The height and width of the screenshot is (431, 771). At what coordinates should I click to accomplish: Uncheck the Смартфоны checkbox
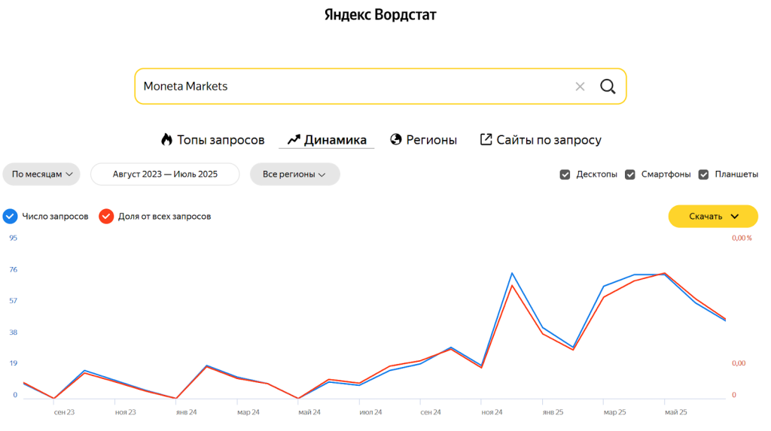(630, 175)
